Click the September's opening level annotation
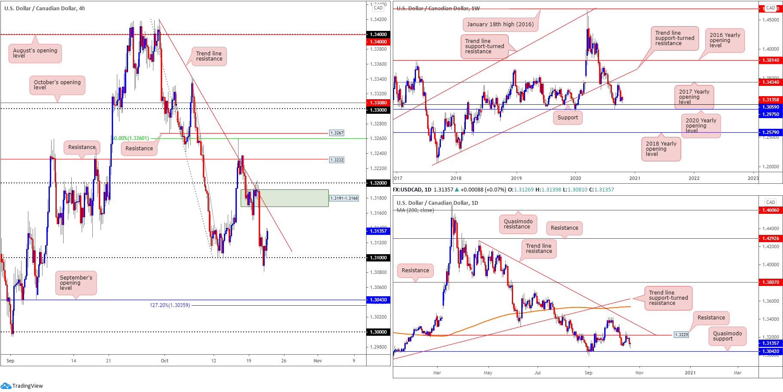Image resolution: width=783 pixels, height=392 pixels. (x=76, y=283)
